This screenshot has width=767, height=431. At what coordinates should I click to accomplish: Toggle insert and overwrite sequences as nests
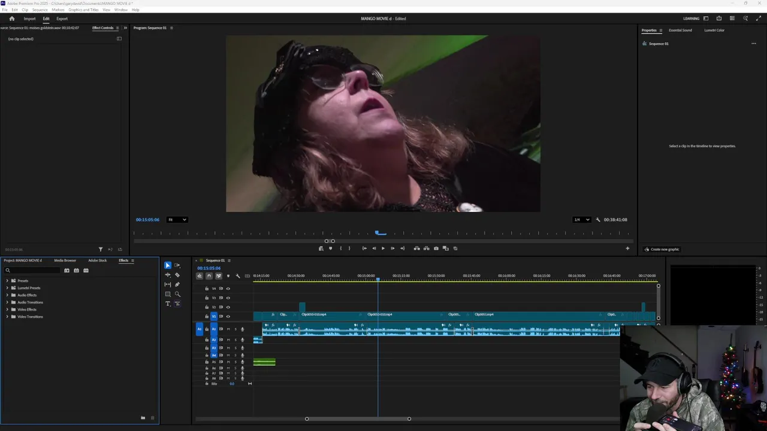point(200,276)
